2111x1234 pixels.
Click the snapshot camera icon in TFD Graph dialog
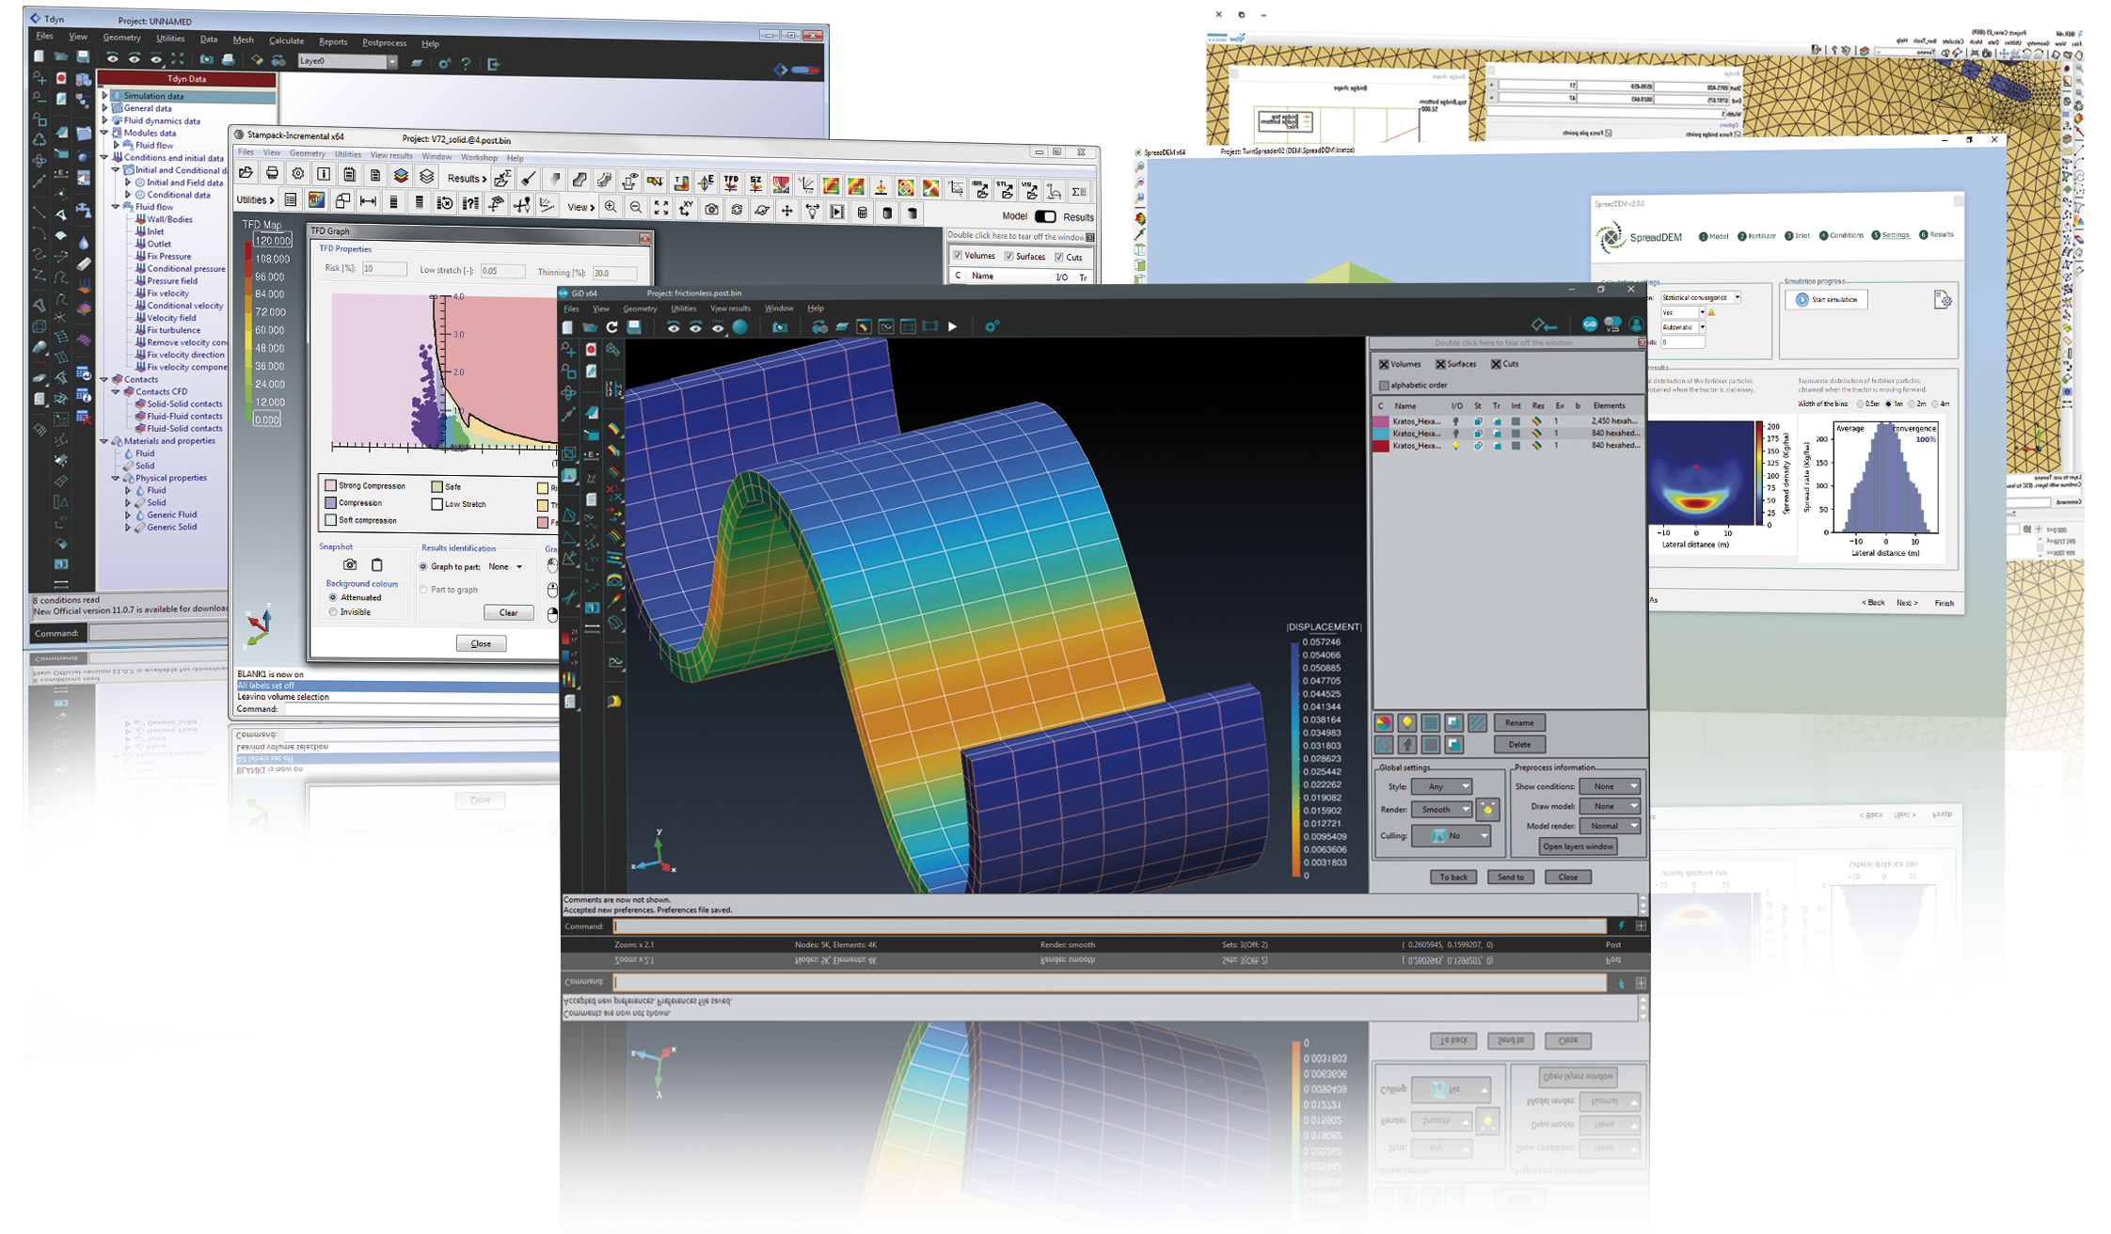(350, 565)
